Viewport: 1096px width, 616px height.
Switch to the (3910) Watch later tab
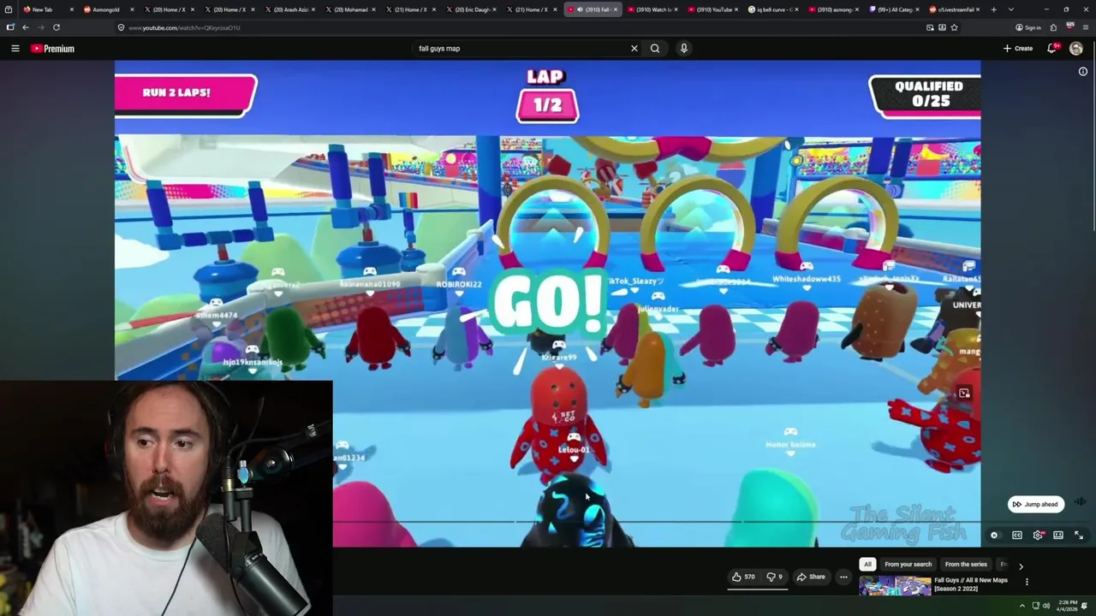(x=652, y=9)
